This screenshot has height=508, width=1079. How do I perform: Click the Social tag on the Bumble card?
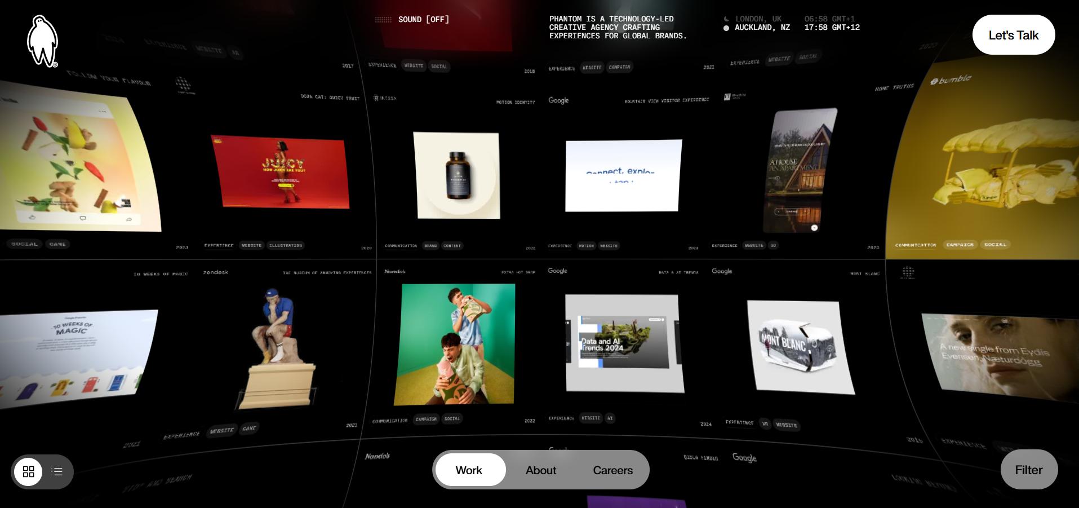click(995, 245)
